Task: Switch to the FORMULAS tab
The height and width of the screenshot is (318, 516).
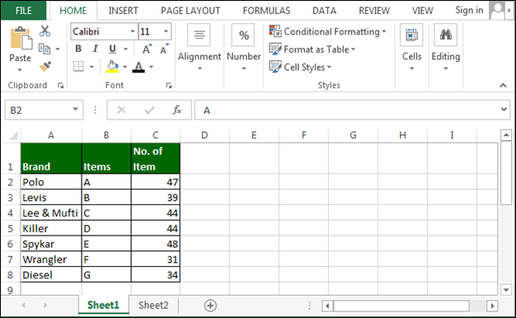Action: [266, 11]
